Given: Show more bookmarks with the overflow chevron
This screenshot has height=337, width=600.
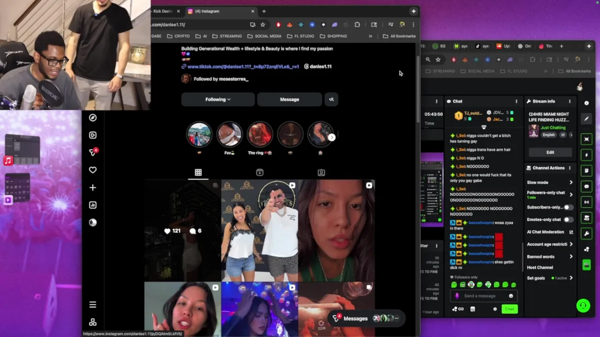Looking at the screenshot, I should (x=370, y=36).
